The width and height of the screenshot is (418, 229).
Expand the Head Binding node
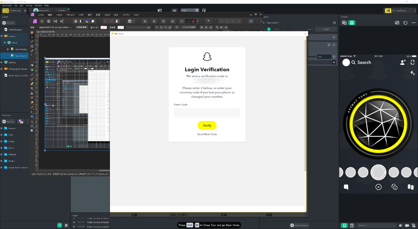click(8, 49)
